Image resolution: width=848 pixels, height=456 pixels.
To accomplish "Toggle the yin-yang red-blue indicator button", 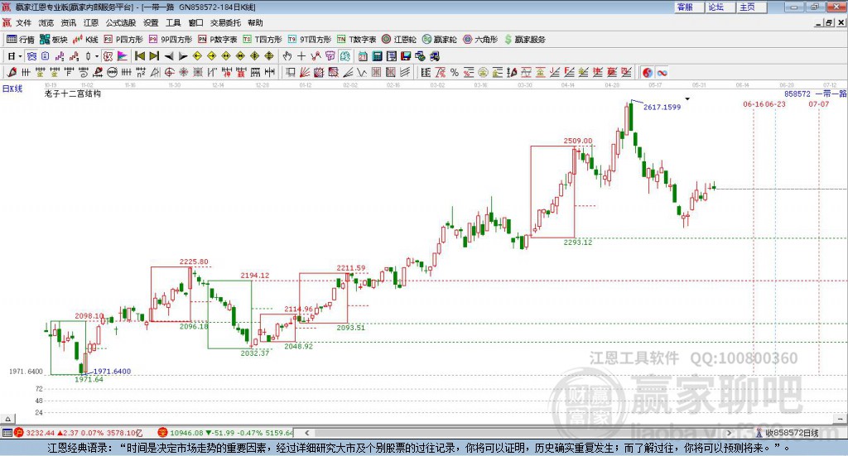I will click(648, 72).
